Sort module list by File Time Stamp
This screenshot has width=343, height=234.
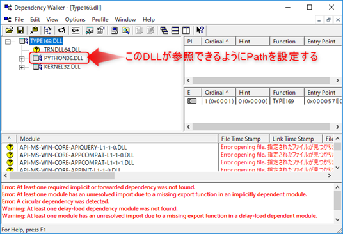point(244,139)
